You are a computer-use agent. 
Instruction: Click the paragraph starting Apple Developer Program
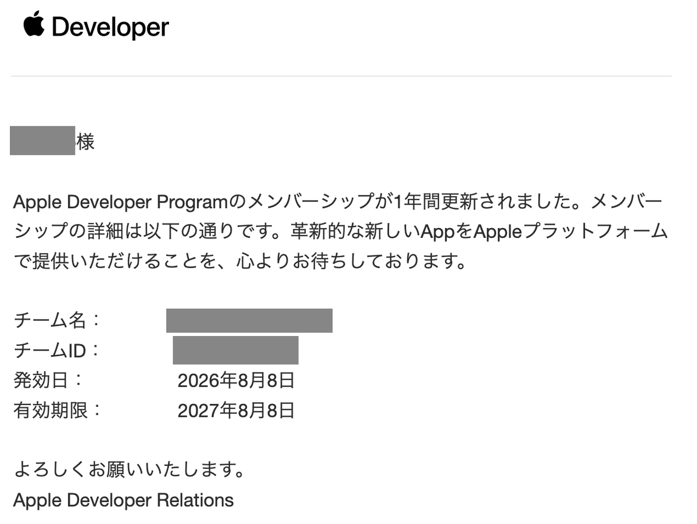tap(340, 232)
